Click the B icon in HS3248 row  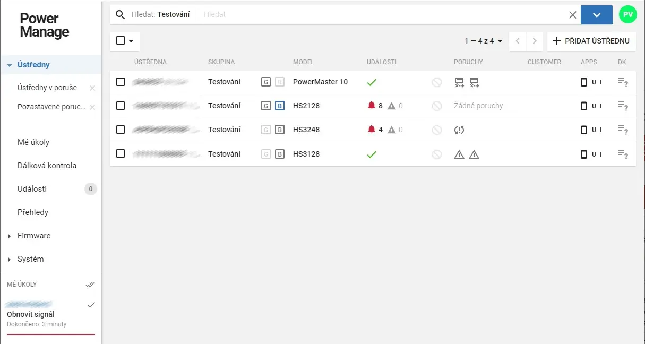[279, 130]
